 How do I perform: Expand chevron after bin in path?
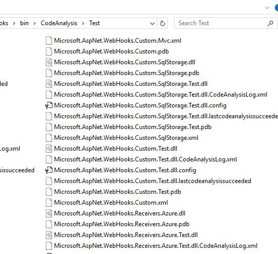(34, 23)
